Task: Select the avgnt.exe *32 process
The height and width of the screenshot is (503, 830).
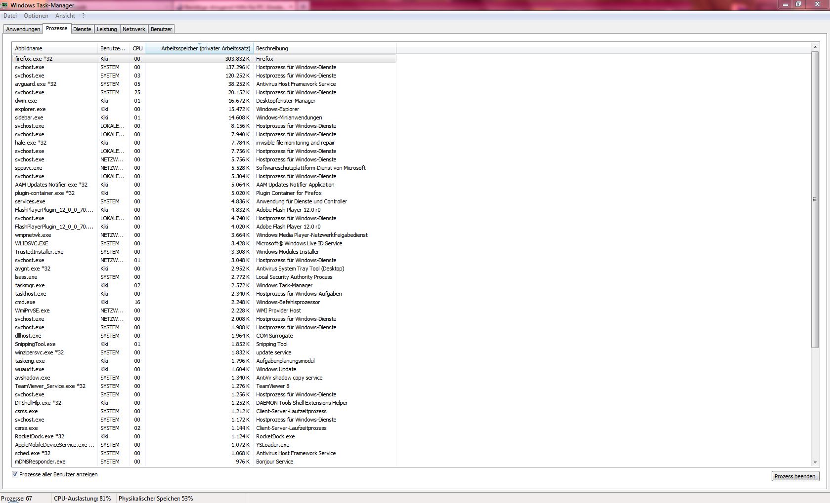Action: click(204, 269)
